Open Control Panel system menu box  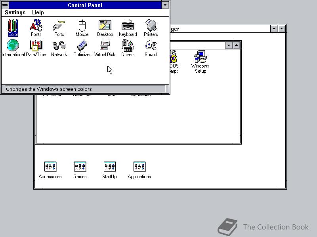5,5
